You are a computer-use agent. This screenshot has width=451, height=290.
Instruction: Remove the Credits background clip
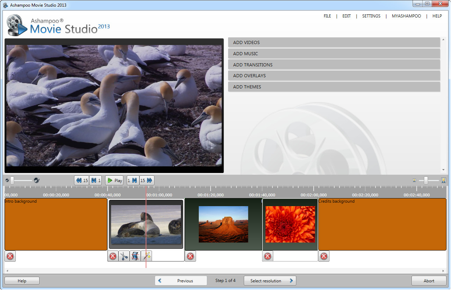(x=324, y=256)
